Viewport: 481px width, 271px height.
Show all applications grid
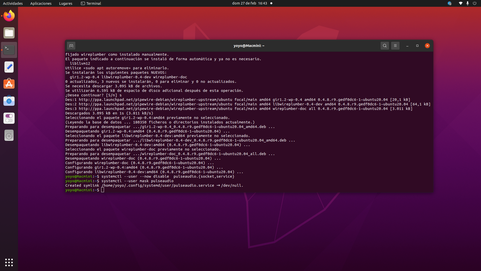pyautogui.click(x=9, y=262)
